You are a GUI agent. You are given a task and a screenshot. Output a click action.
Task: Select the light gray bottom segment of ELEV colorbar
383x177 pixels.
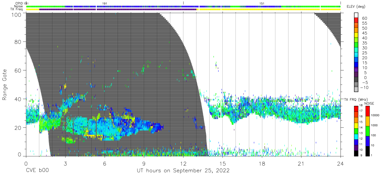pyautogui.click(x=356, y=89)
